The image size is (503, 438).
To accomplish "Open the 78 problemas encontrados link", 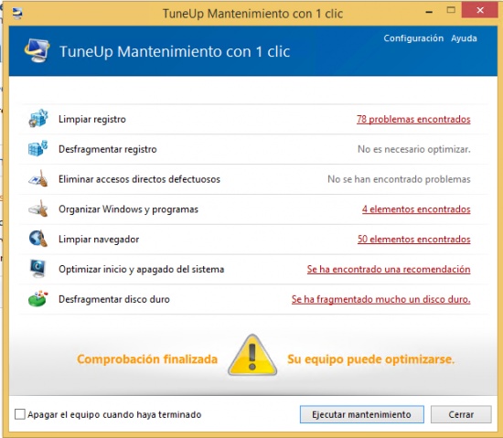I will pyautogui.click(x=413, y=119).
